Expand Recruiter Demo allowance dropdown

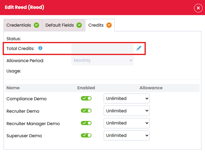127,111
